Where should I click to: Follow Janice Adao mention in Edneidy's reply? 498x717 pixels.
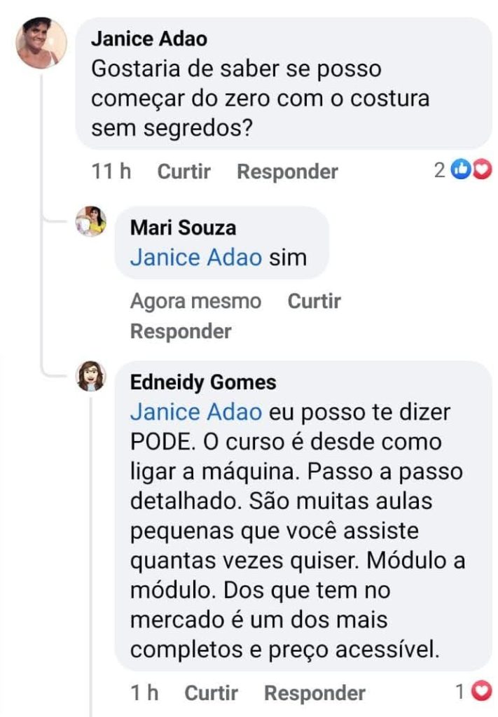tap(196, 412)
